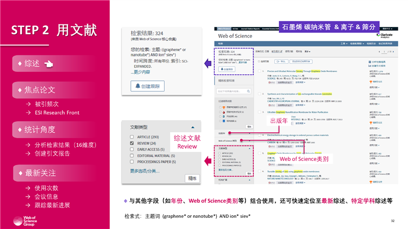Check PROCEEDINGS PAPER (5) in enlarged panel

tap(132, 162)
